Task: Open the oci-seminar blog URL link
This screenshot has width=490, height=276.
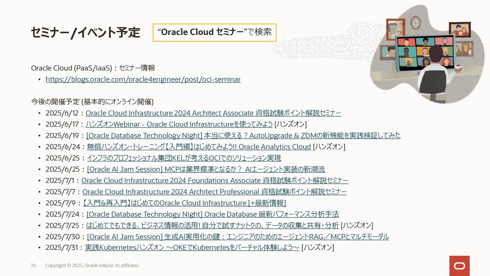Action: (143, 79)
